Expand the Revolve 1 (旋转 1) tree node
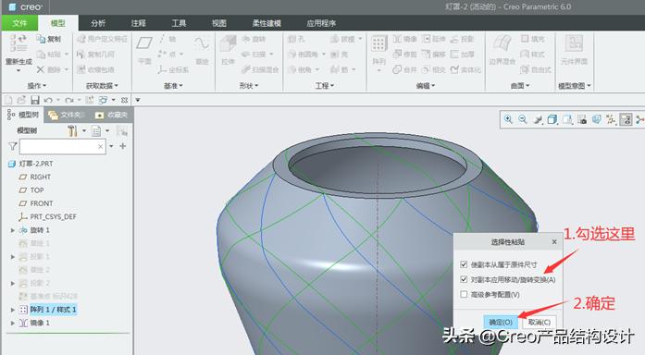The width and height of the screenshot is (645, 355). (x=12, y=230)
